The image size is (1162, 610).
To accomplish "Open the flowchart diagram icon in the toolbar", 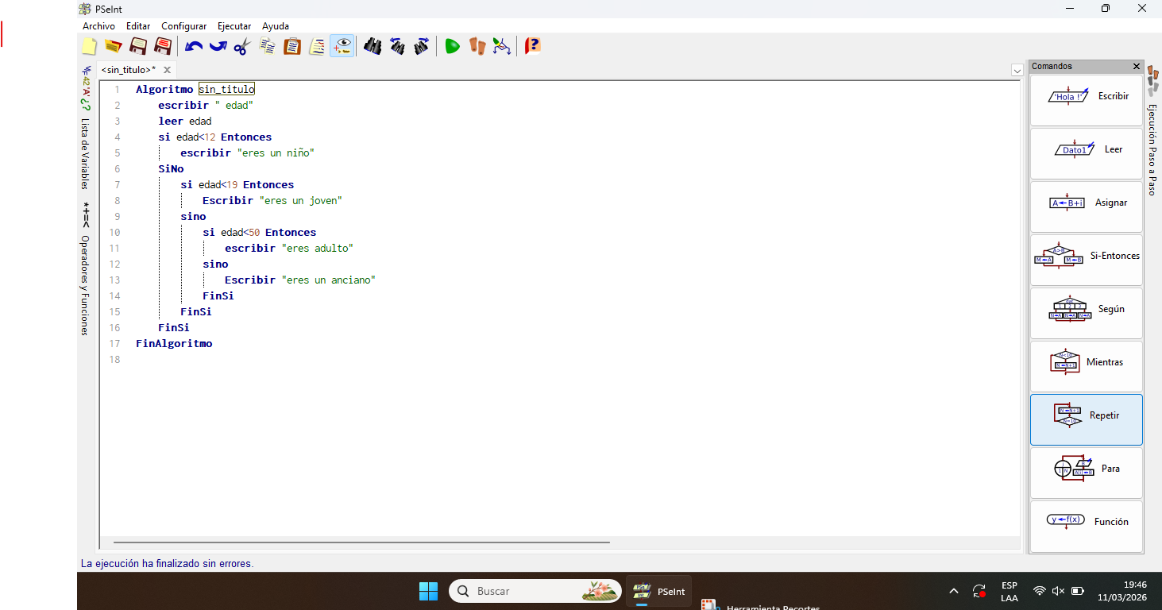I will 501,46.
